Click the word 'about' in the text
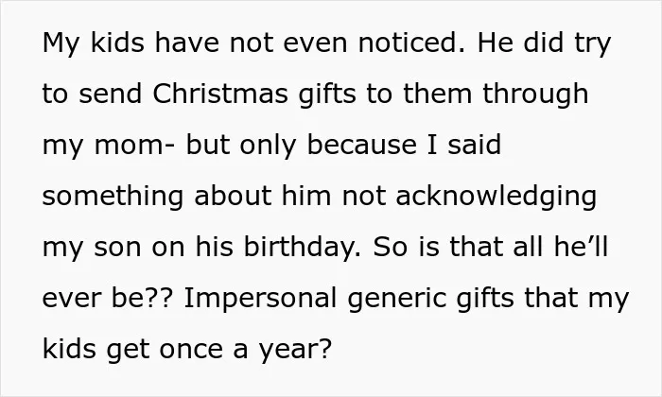Image resolution: width=662 pixels, height=397 pixels. [233, 196]
